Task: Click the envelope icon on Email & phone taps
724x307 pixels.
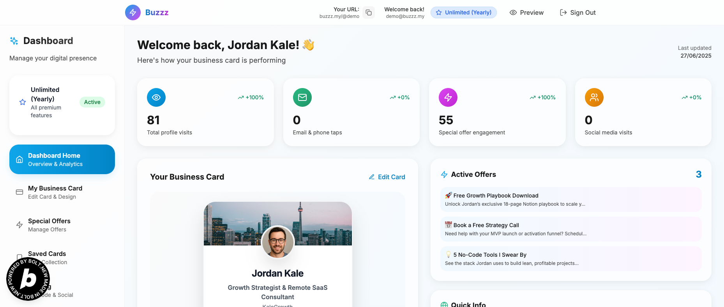Action: click(302, 97)
